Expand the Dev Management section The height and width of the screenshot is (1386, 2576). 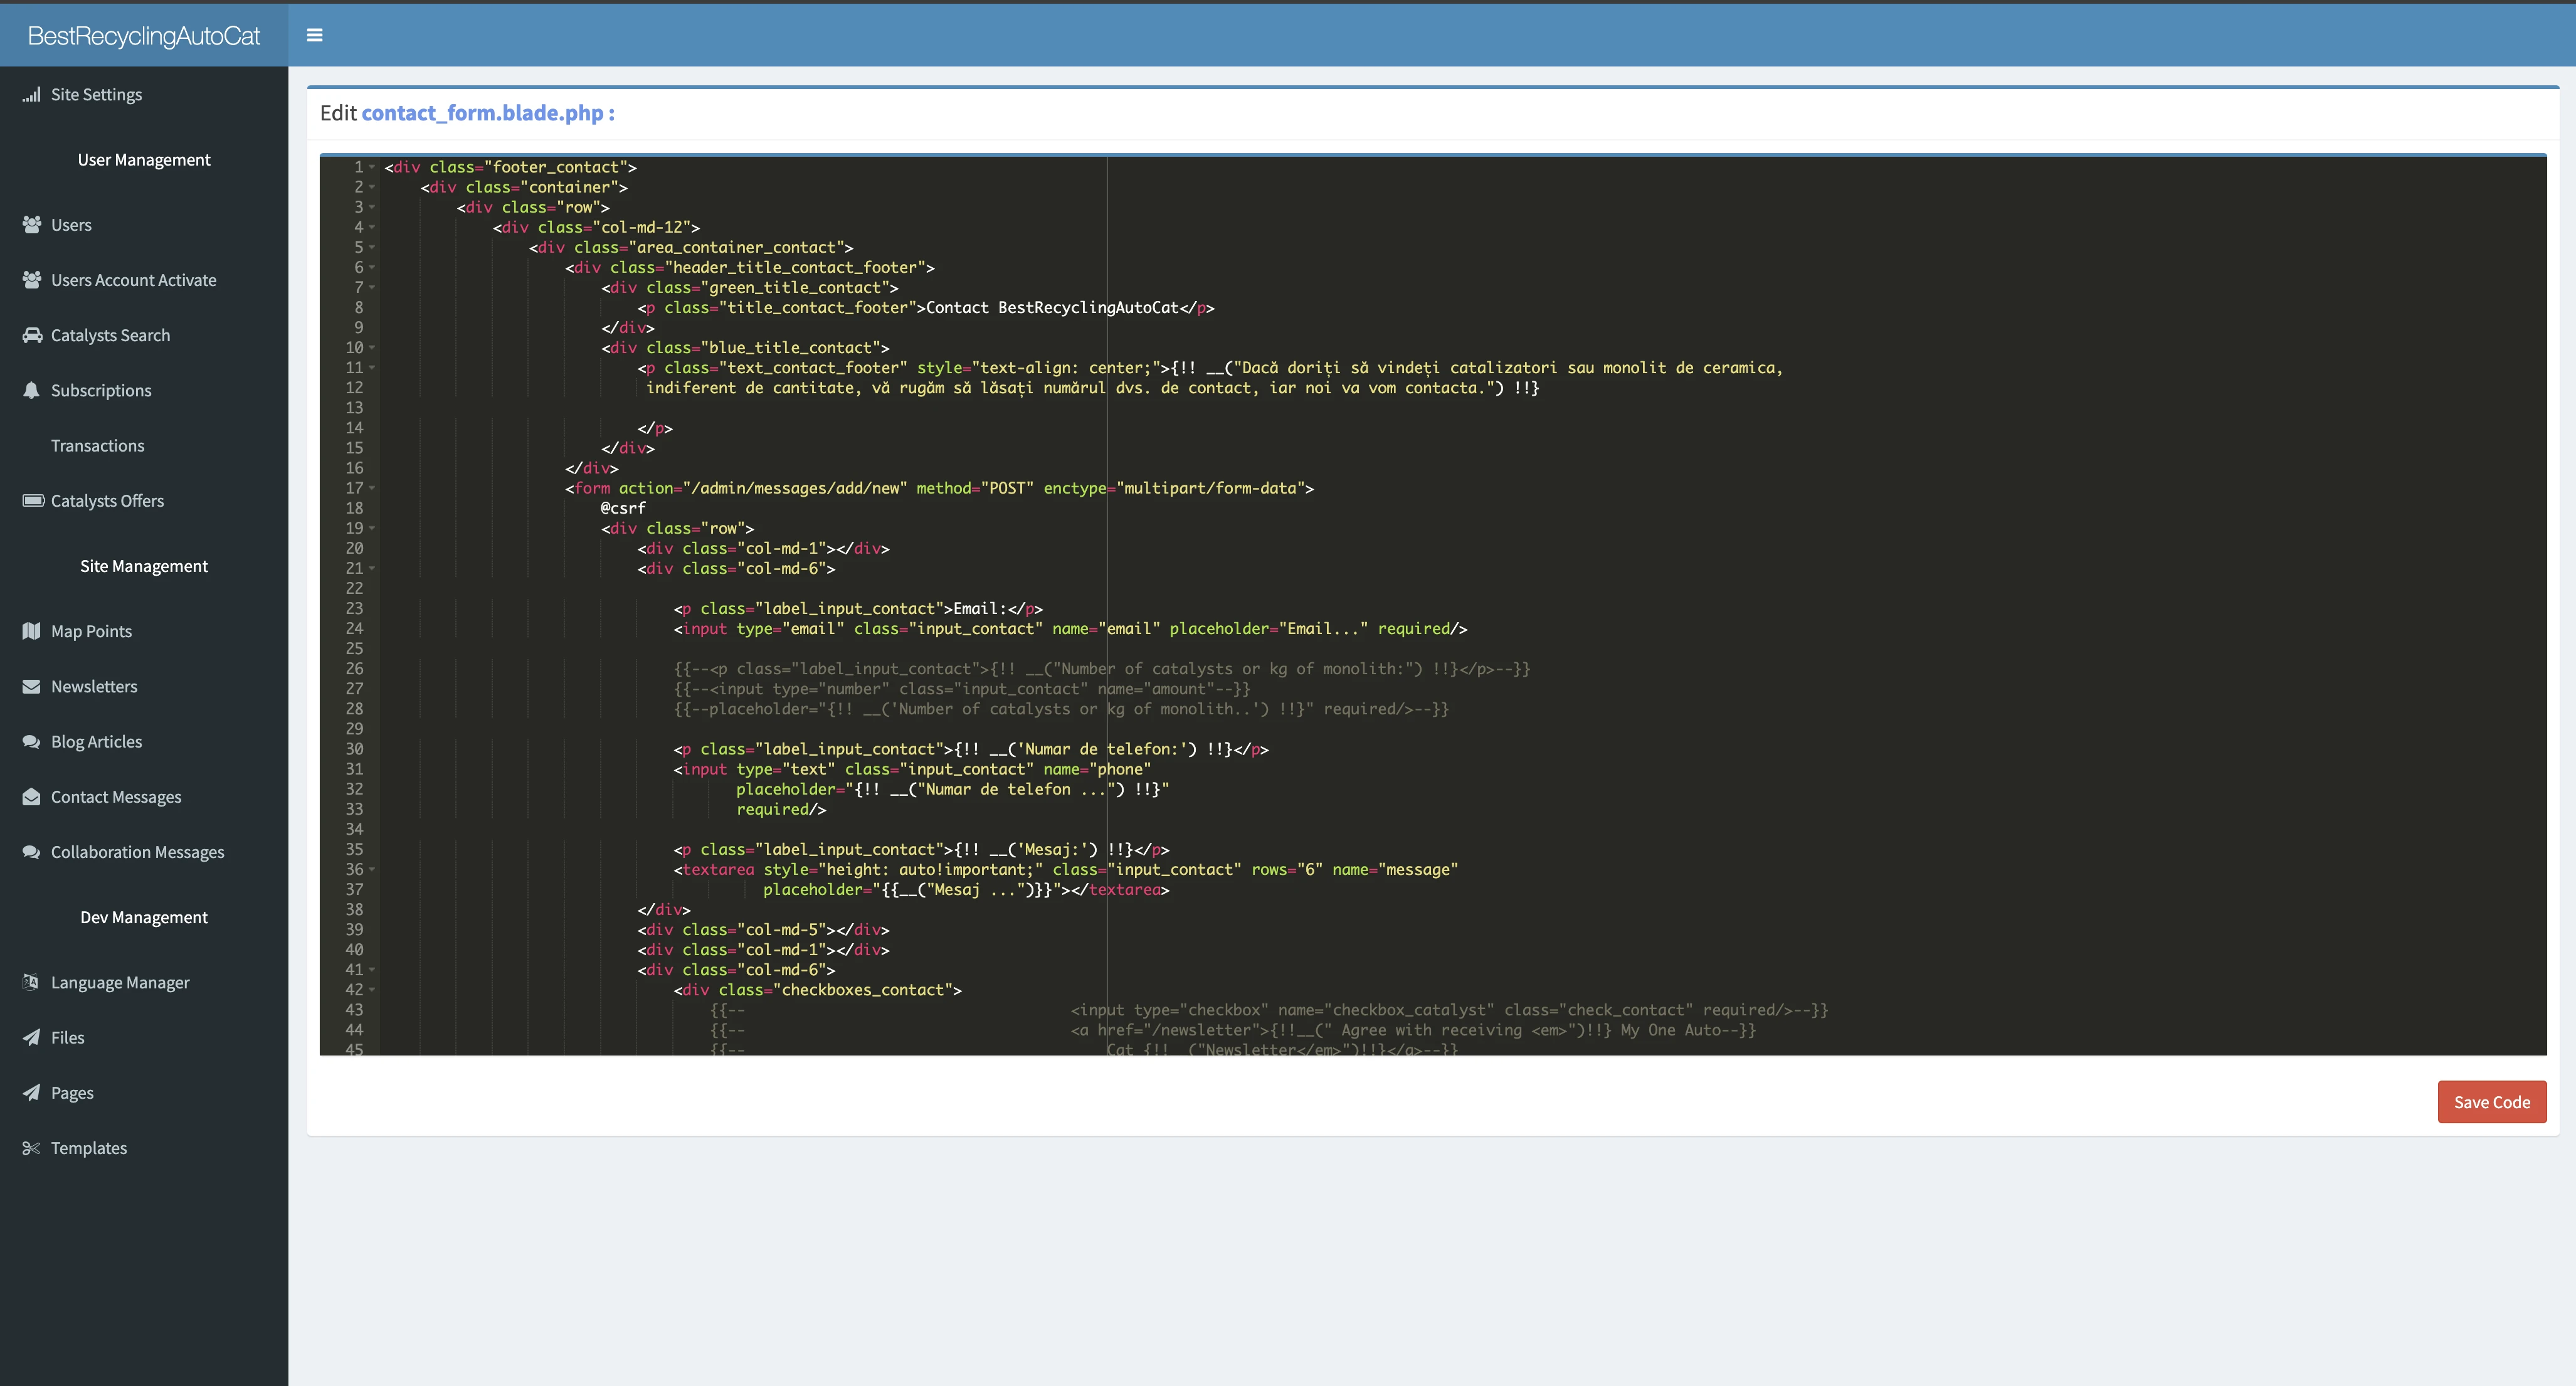[144, 917]
